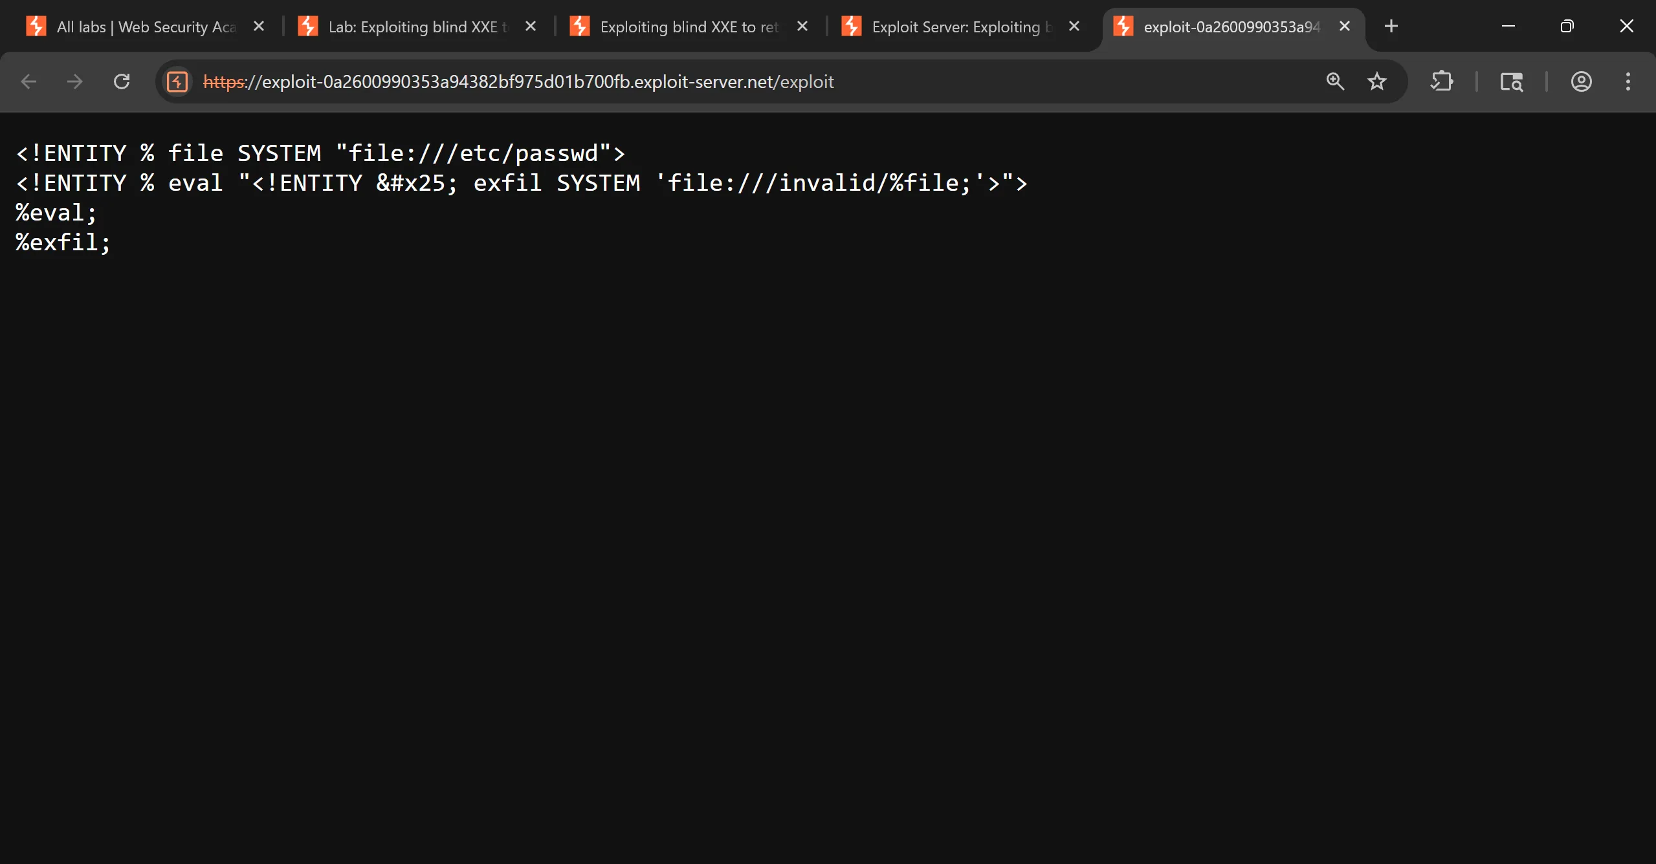Open the zoom magnifier in address bar
Viewport: 1656px width, 864px height.
1335,81
